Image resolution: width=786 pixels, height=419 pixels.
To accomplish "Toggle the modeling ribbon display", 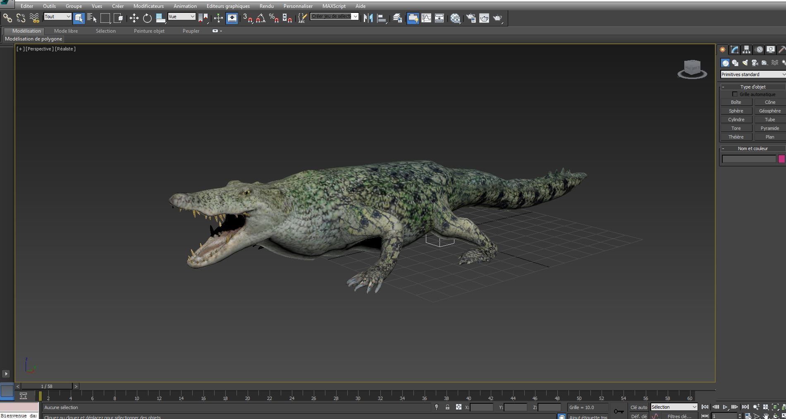I will 413,18.
